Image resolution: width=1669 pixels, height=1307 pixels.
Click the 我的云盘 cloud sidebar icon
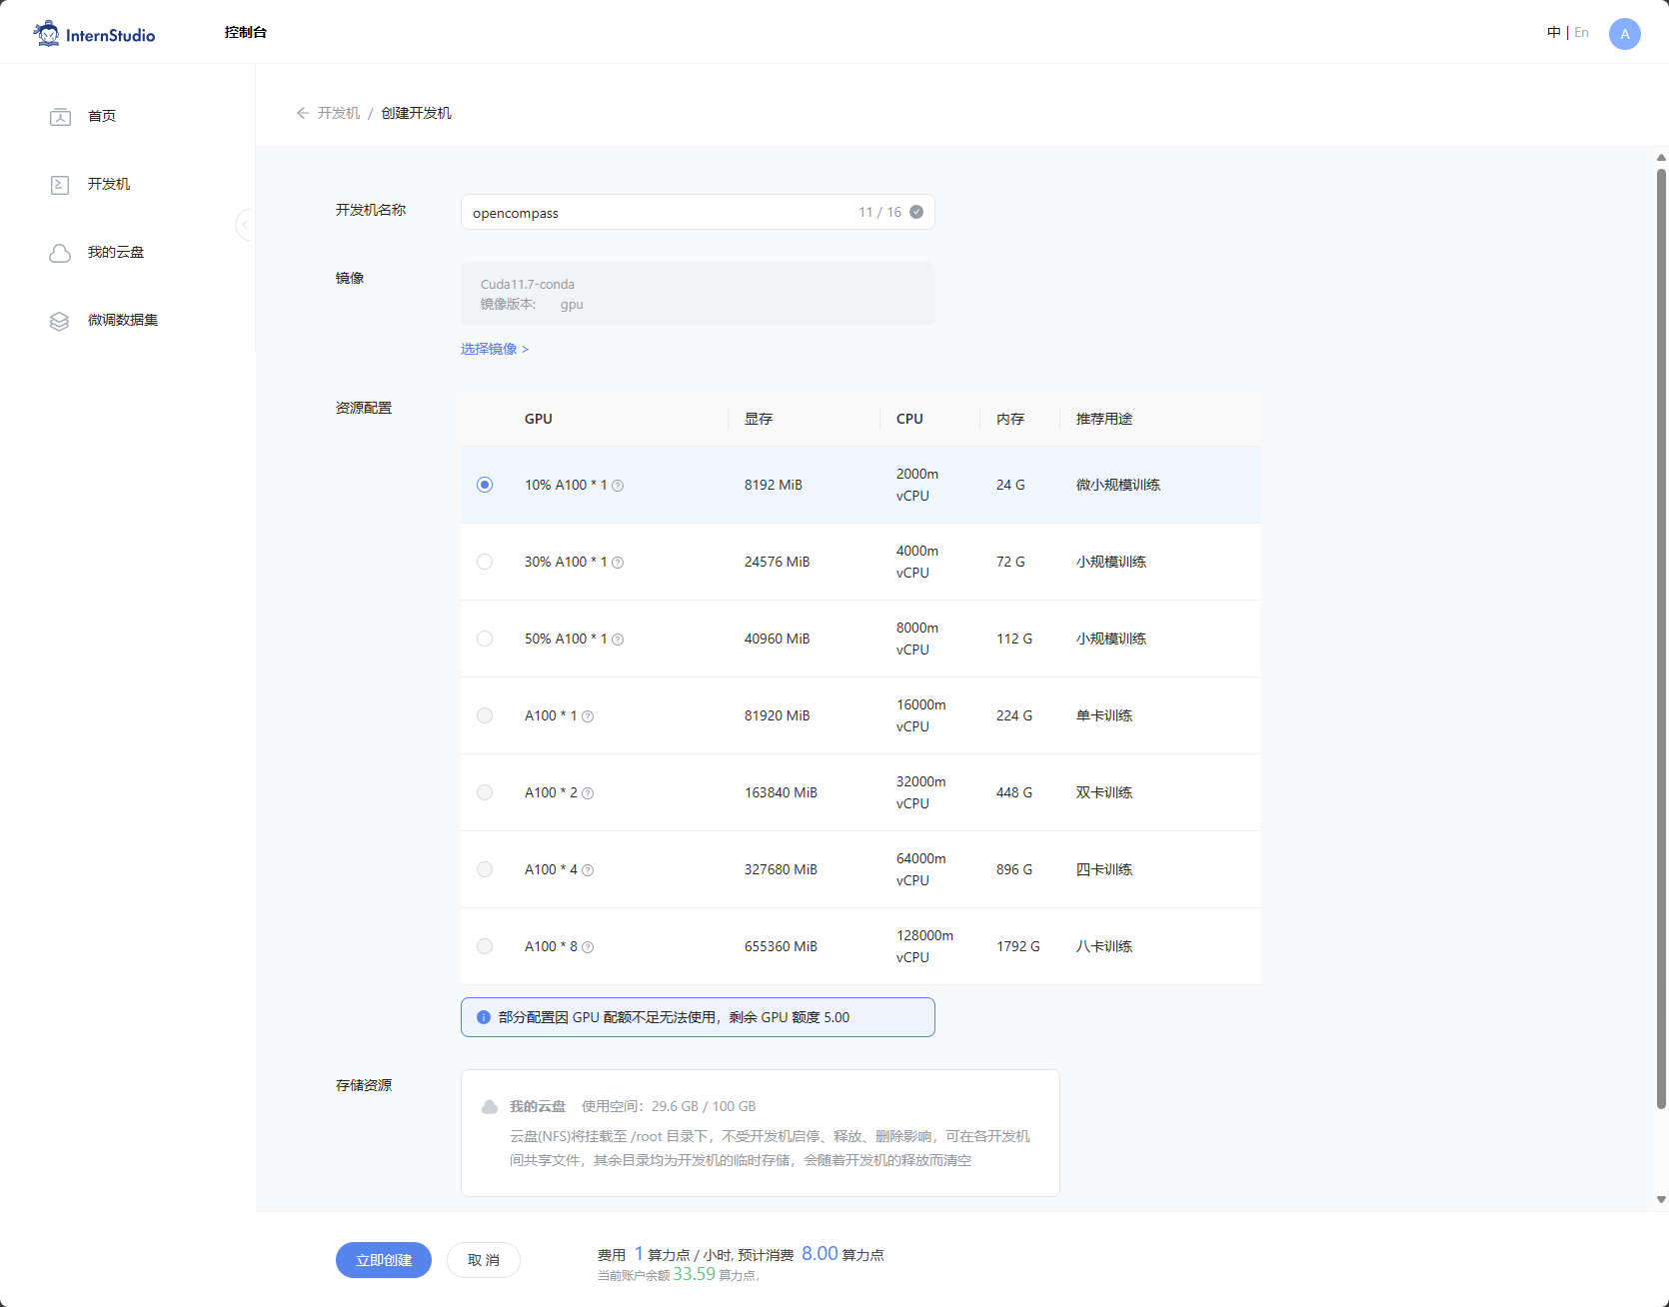tap(60, 253)
